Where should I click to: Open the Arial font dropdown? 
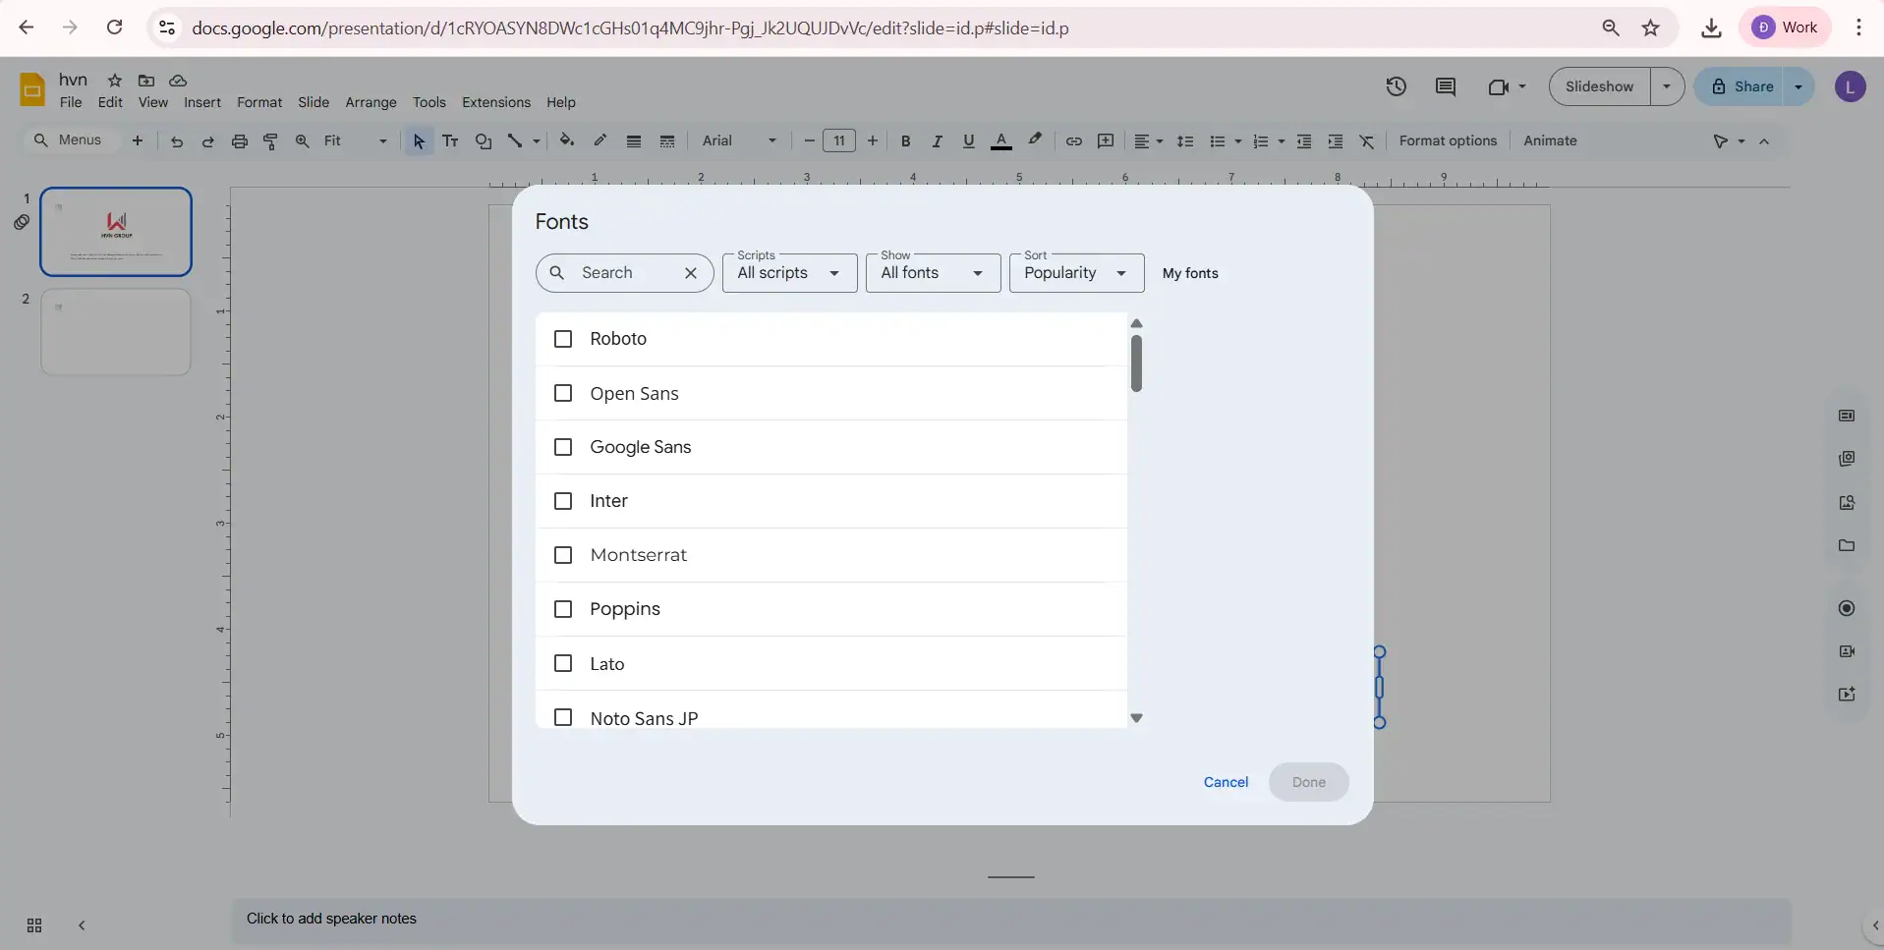point(739,141)
